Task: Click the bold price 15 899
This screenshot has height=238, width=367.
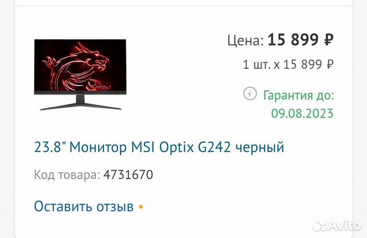Action: coord(293,40)
